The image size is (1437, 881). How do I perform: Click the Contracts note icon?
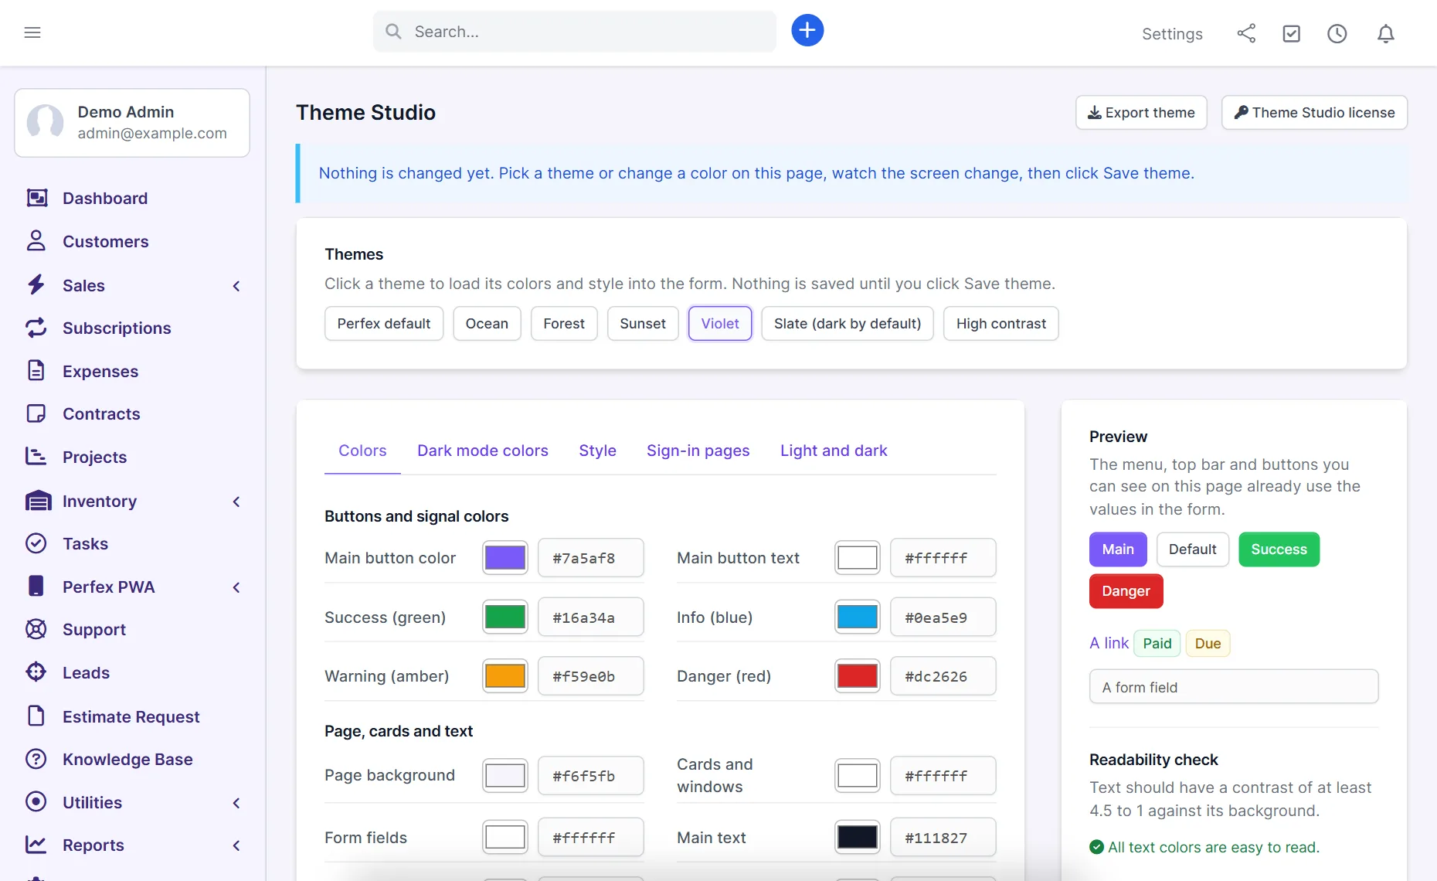tap(36, 413)
